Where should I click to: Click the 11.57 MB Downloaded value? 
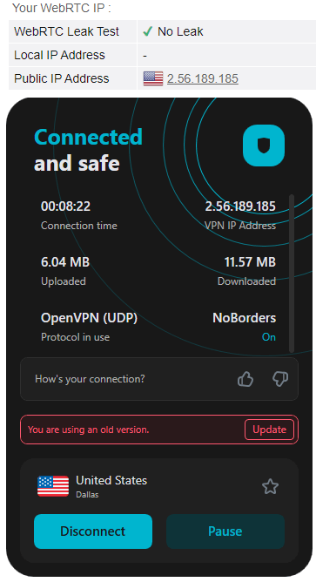click(250, 262)
